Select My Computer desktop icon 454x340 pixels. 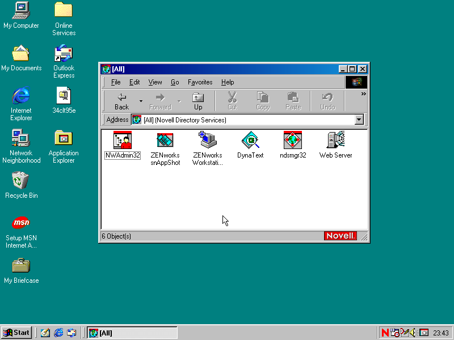coord(21,15)
